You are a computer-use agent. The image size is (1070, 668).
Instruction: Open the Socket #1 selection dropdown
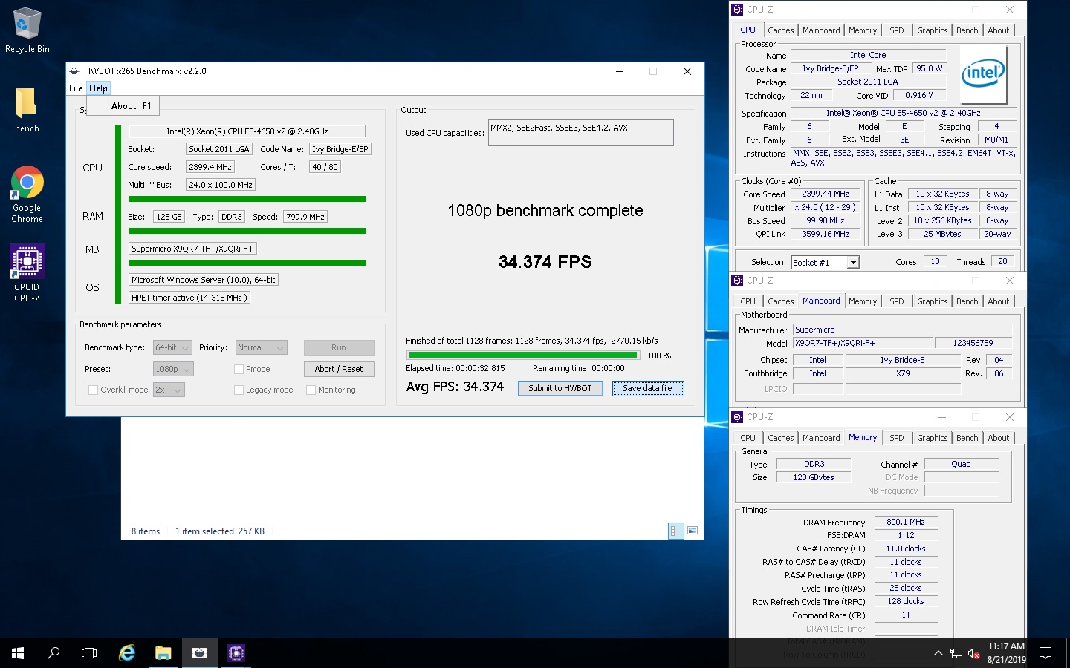click(x=825, y=262)
